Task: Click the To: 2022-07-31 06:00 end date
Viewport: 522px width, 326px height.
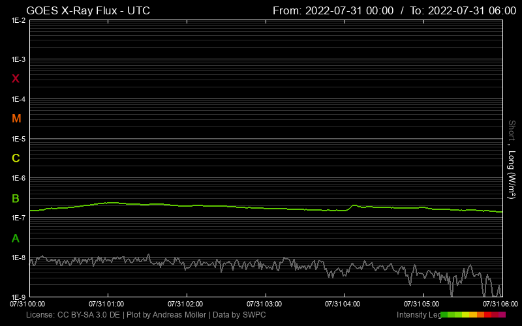Action: (463, 10)
